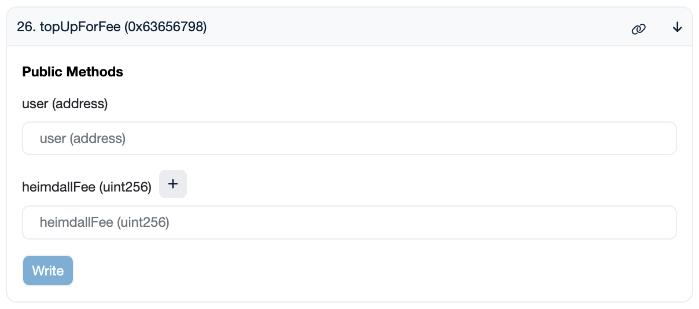Place cursor at the heimdallFee field's right end

[x=665, y=222]
